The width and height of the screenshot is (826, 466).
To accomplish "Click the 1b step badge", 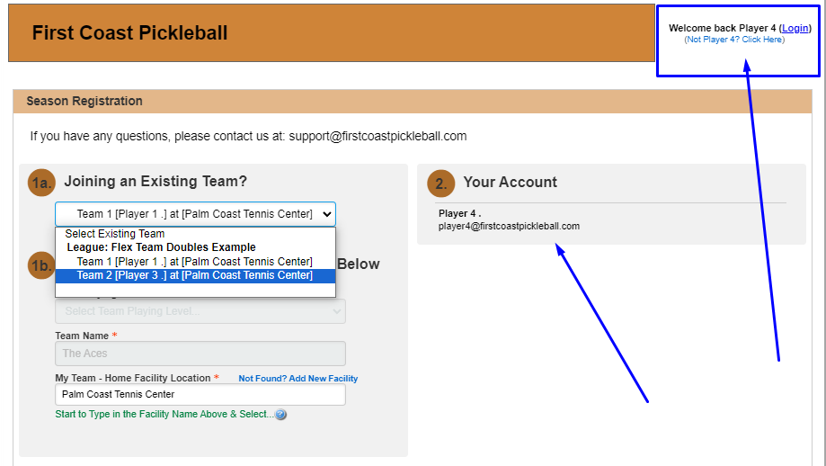I will pyautogui.click(x=41, y=265).
